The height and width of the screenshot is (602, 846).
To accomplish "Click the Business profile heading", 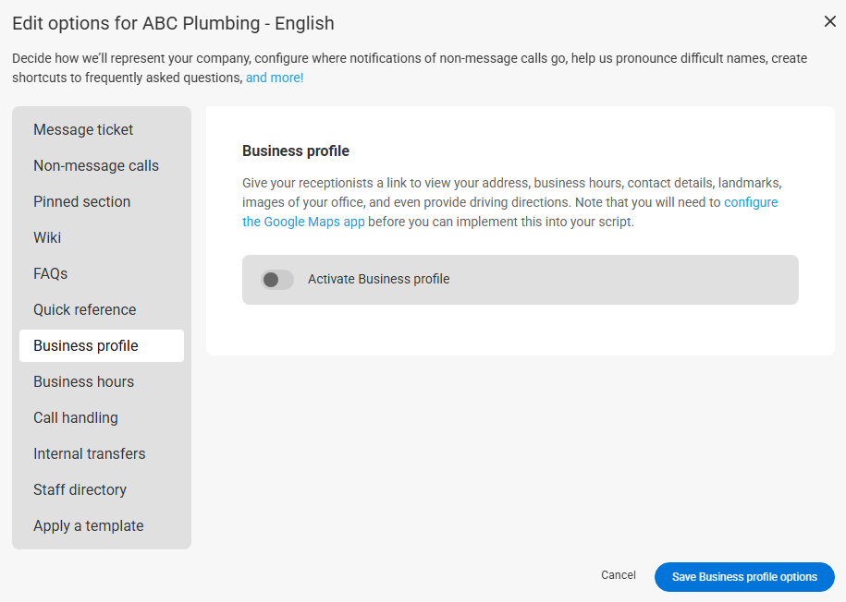I will point(296,151).
